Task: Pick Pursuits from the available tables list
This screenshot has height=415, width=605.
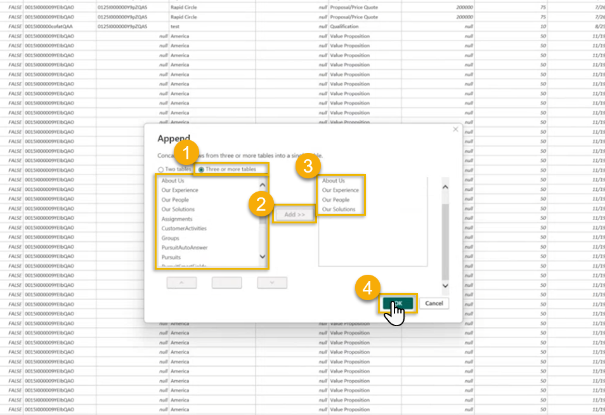Action: click(x=171, y=257)
